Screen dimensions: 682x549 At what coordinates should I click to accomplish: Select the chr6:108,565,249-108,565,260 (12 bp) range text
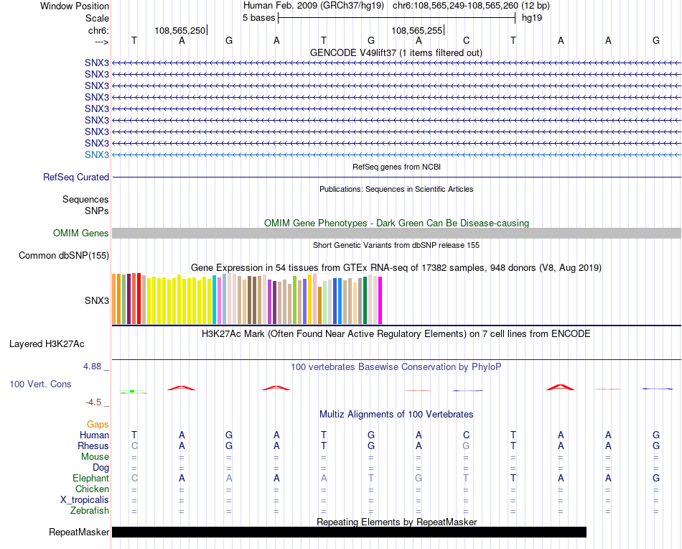point(471,6)
